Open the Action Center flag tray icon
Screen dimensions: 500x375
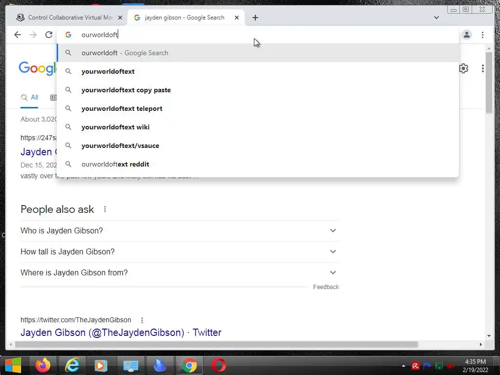[x=427, y=366]
